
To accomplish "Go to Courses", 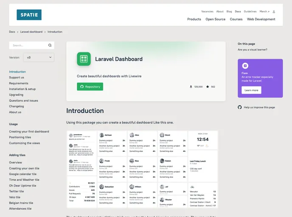I will [x=236, y=19].
